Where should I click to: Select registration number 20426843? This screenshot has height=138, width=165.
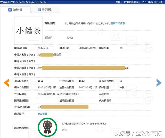pos(43,48)
